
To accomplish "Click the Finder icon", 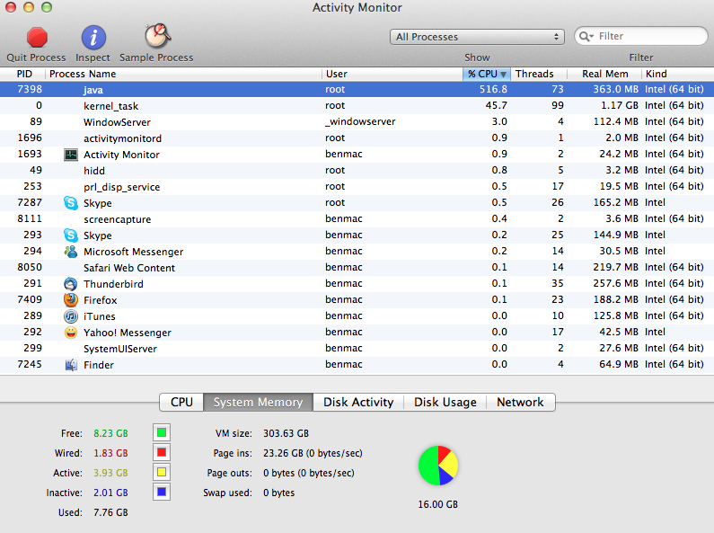I will coord(71,364).
